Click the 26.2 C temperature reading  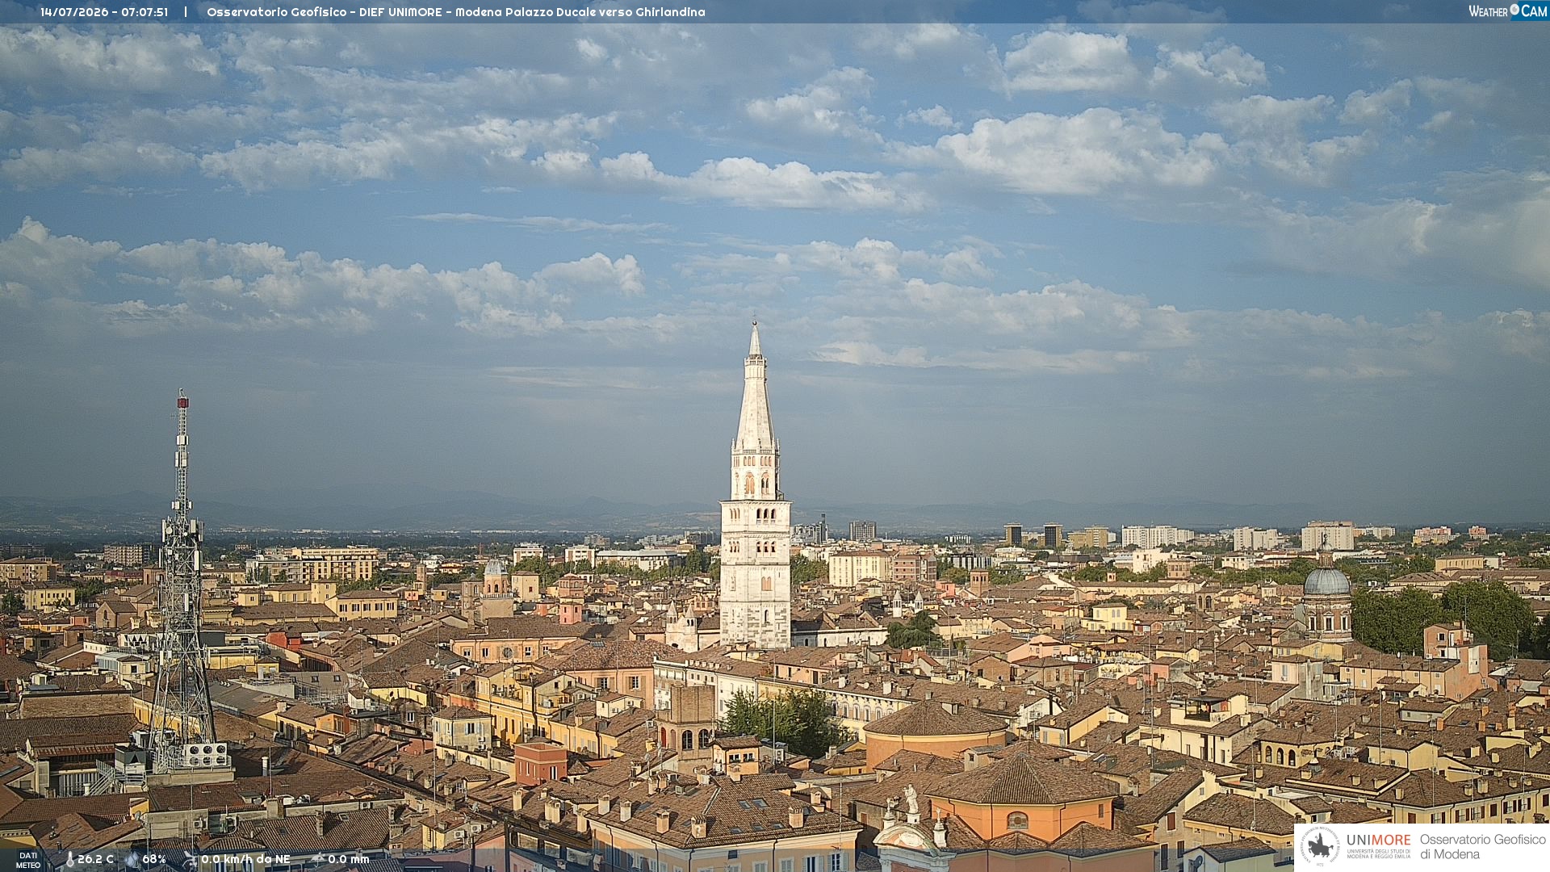point(95,859)
